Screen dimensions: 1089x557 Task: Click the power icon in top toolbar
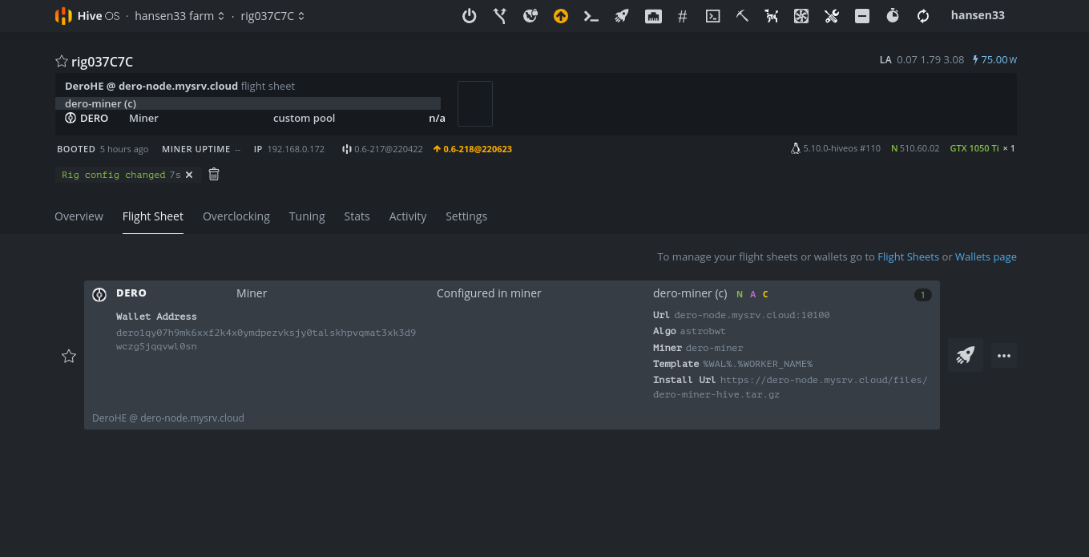(x=470, y=16)
